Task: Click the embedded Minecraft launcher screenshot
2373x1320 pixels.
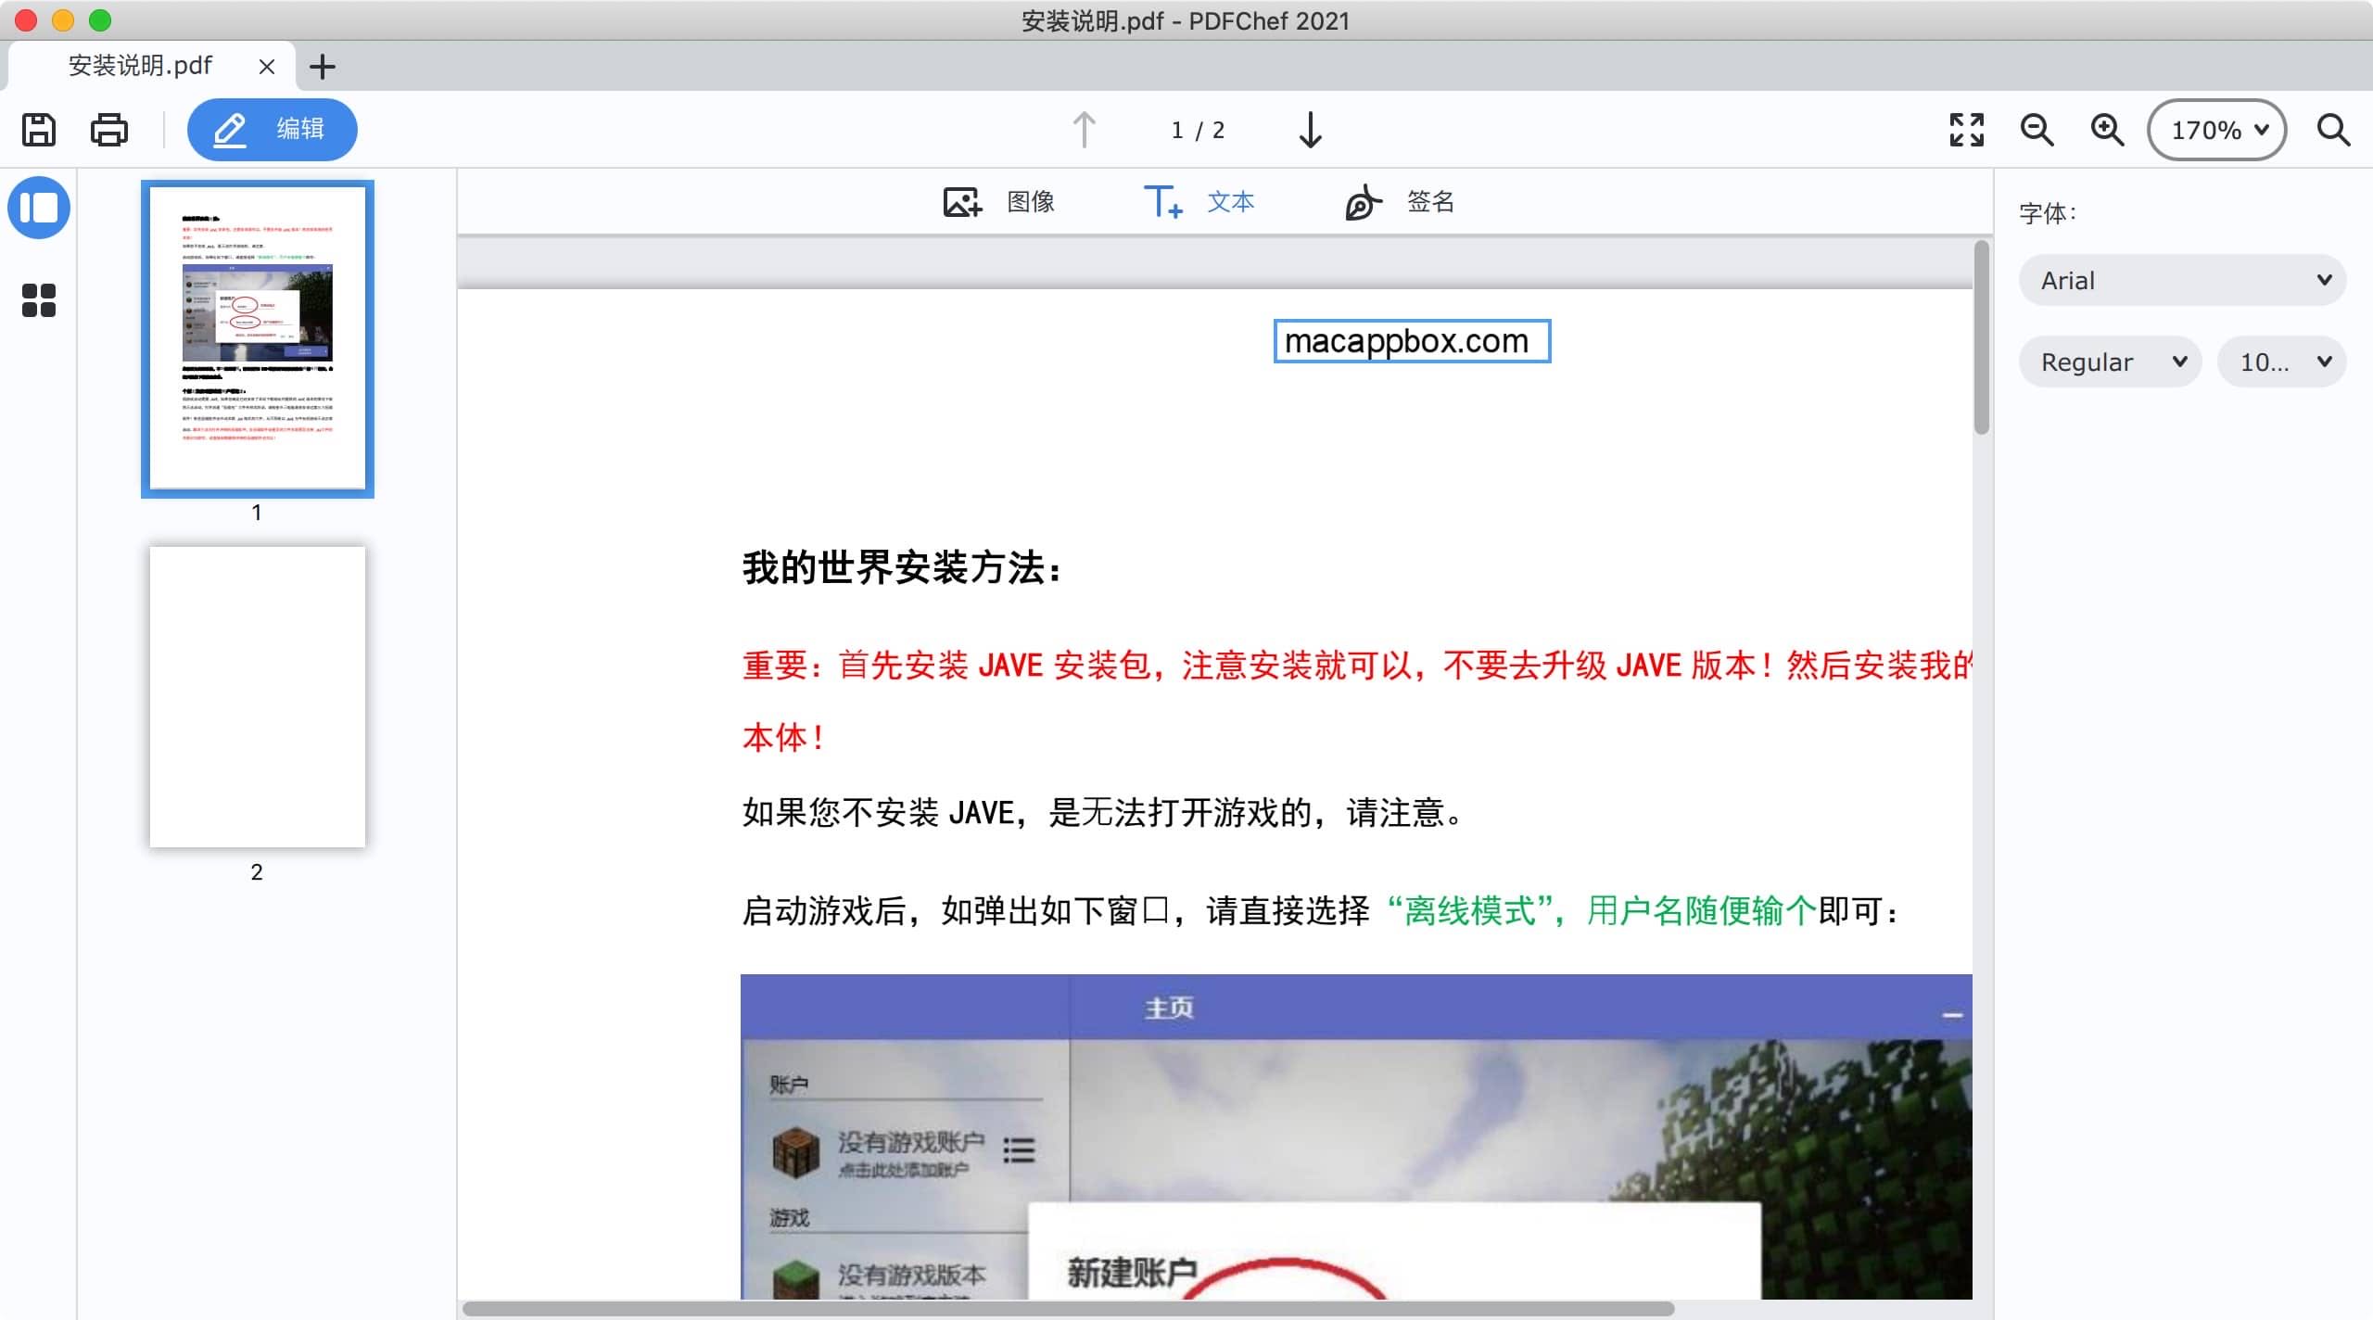Action: (x=1356, y=1136)
